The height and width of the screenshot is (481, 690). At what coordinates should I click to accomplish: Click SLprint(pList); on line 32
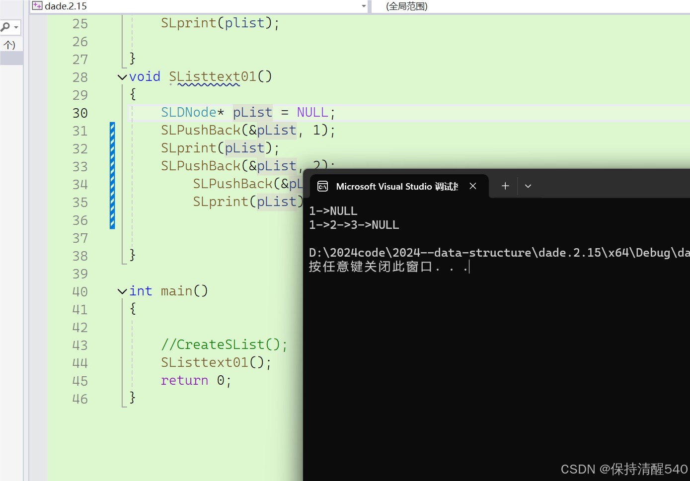pyautogui.click(x=220, y=148)
